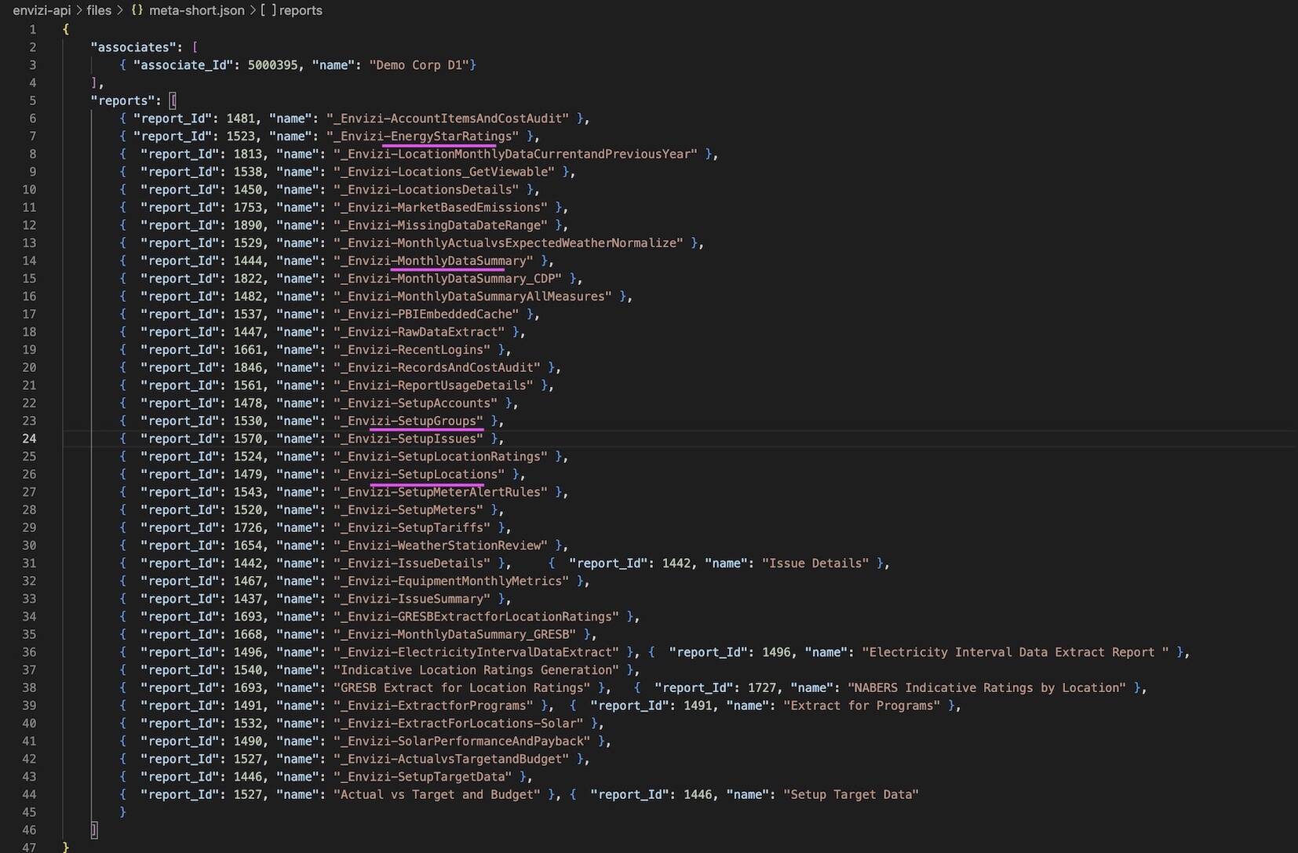Click "_Envizi-MonthlyDataSummary" on line 14
This screenshot has width=1298, height=853.
click(x=433, y=261)
